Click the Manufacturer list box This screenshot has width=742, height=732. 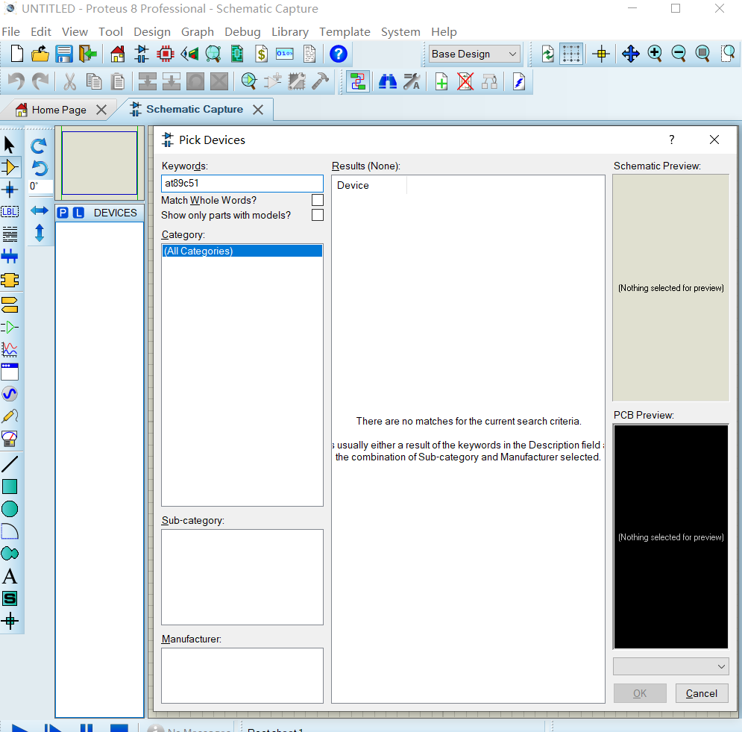[x=242, y=675]
